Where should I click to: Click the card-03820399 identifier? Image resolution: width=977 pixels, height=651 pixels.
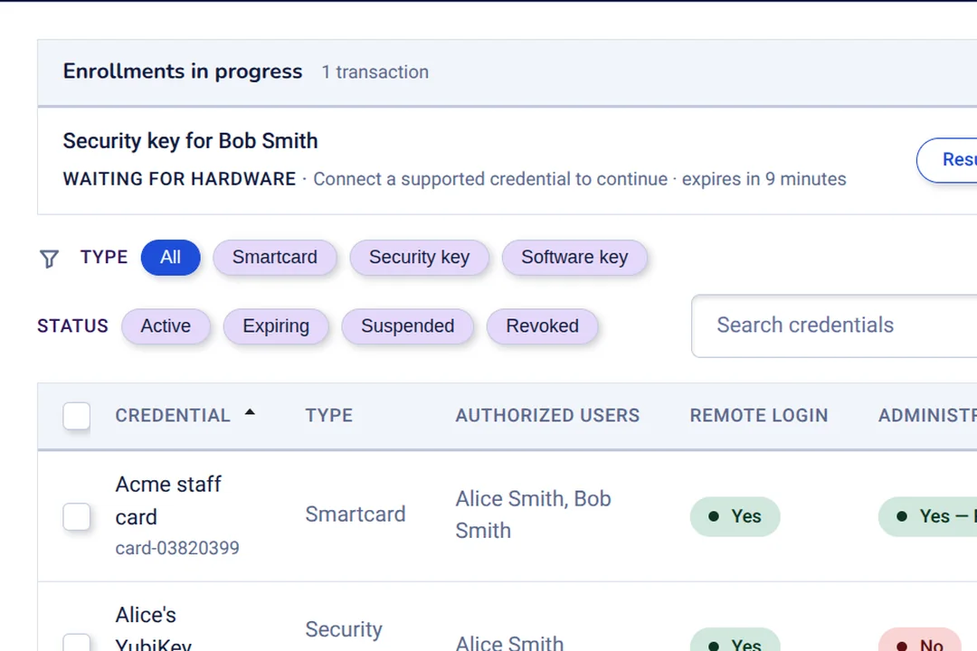[177, 548]
